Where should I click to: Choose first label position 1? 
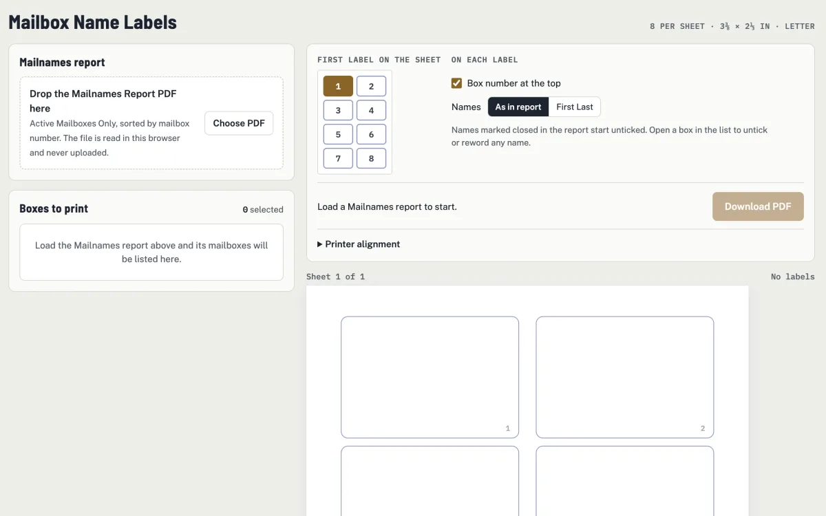(338, 86)
